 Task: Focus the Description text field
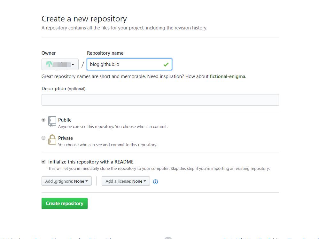coord(160,100)
